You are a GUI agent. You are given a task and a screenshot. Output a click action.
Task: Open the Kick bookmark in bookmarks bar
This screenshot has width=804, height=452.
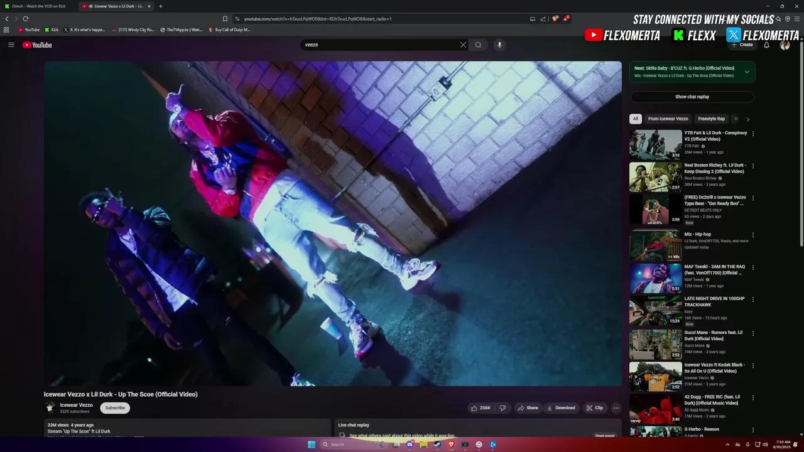tap(52, 30)
